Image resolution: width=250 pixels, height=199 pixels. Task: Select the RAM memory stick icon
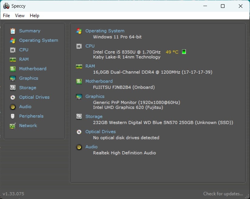pos(12,59)
